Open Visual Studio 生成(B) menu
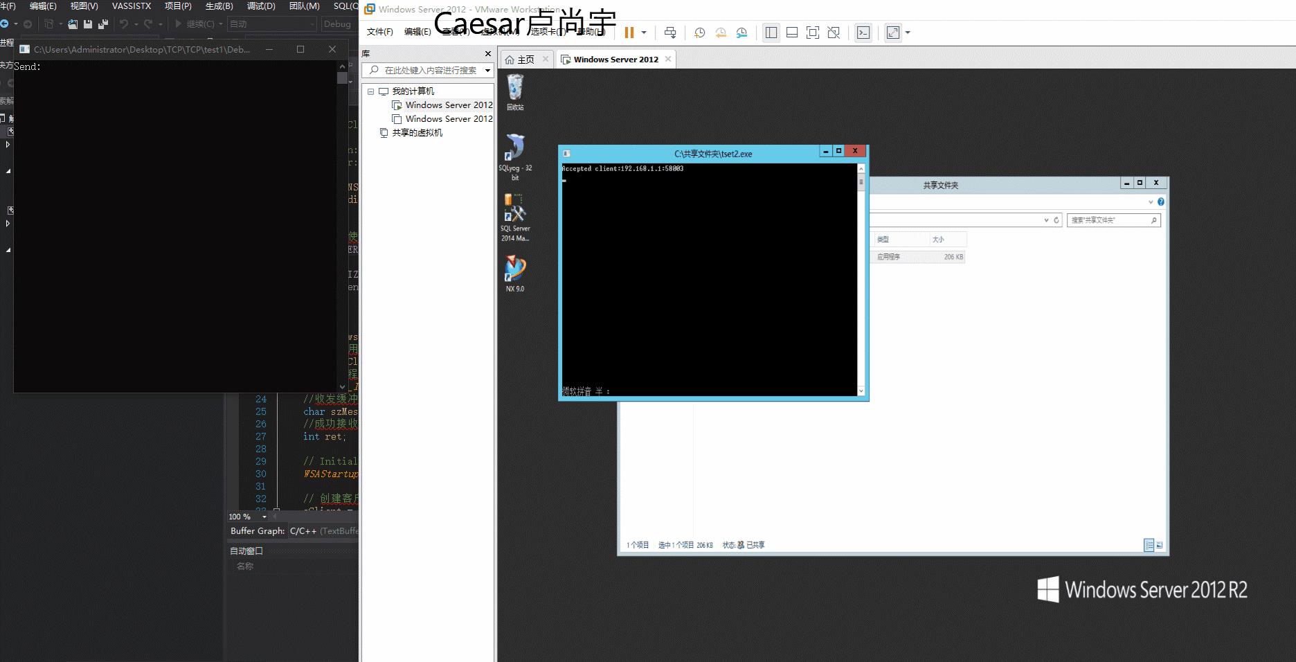 [219, 6]
